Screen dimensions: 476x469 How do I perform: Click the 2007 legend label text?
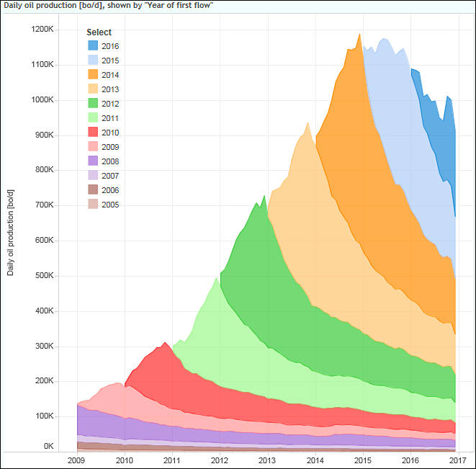[110, 176]
